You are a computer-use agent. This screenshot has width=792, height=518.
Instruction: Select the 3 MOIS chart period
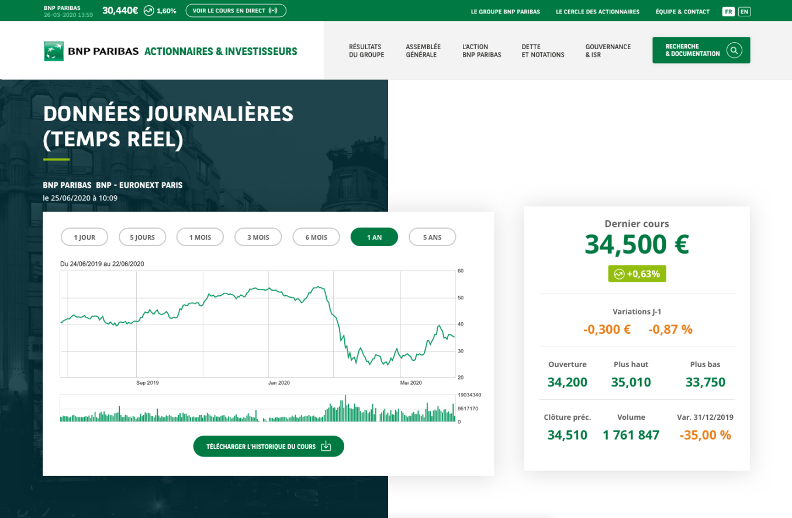pyautogui.click(x=258, y=237)
